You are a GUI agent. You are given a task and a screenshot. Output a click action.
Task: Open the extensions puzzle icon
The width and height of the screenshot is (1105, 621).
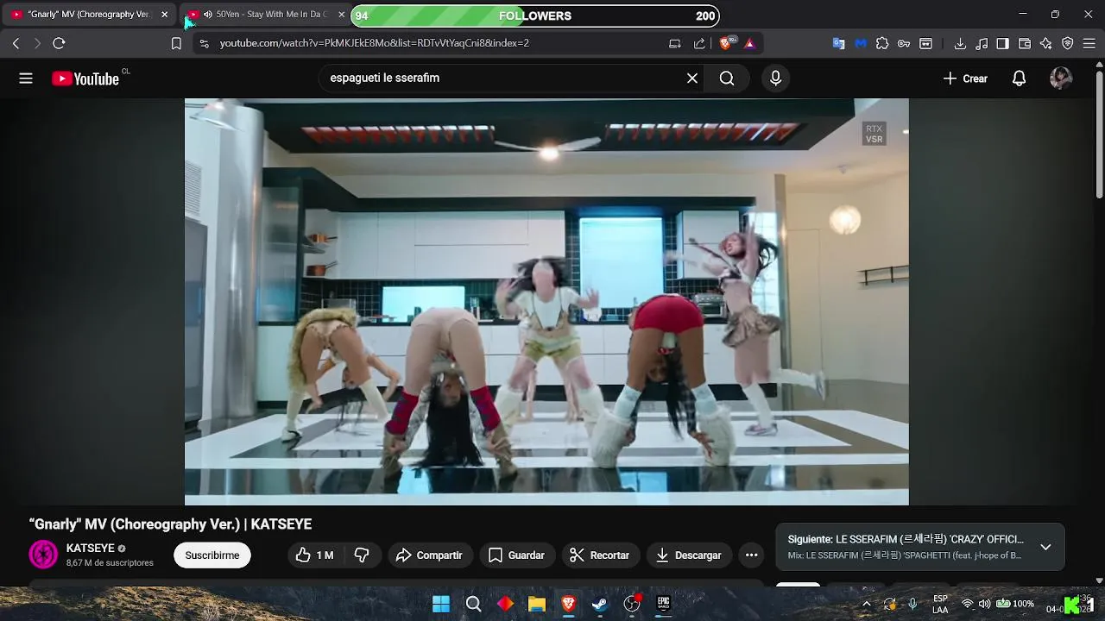tap(881, 43)
